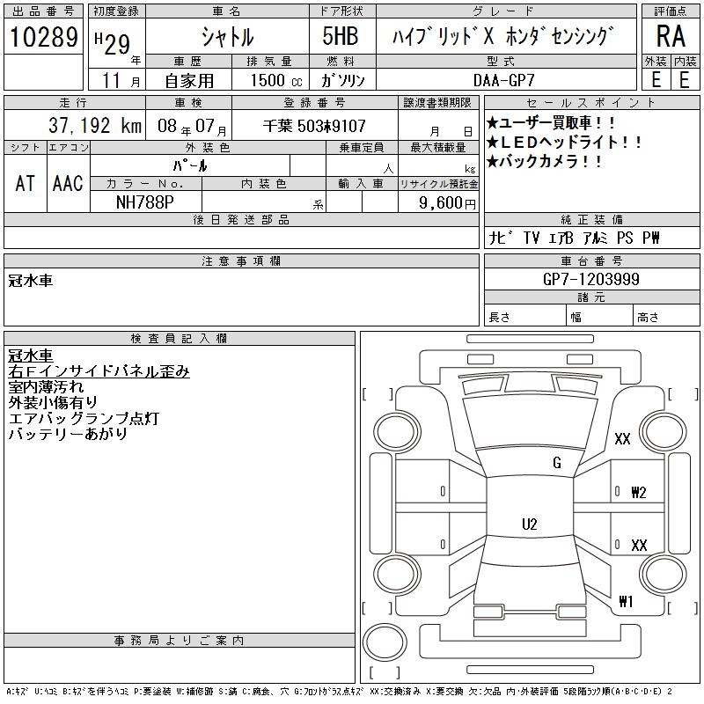Screen dimensions: 704x704
Task: Select inspector note 右Fインサイドパネル歪み
Action: [99, 371]
